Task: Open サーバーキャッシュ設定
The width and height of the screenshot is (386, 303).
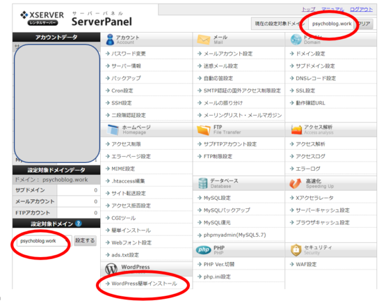Action: [322, 211]
